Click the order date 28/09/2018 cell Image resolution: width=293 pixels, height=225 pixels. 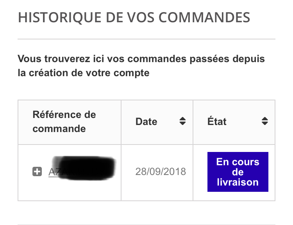161,171
